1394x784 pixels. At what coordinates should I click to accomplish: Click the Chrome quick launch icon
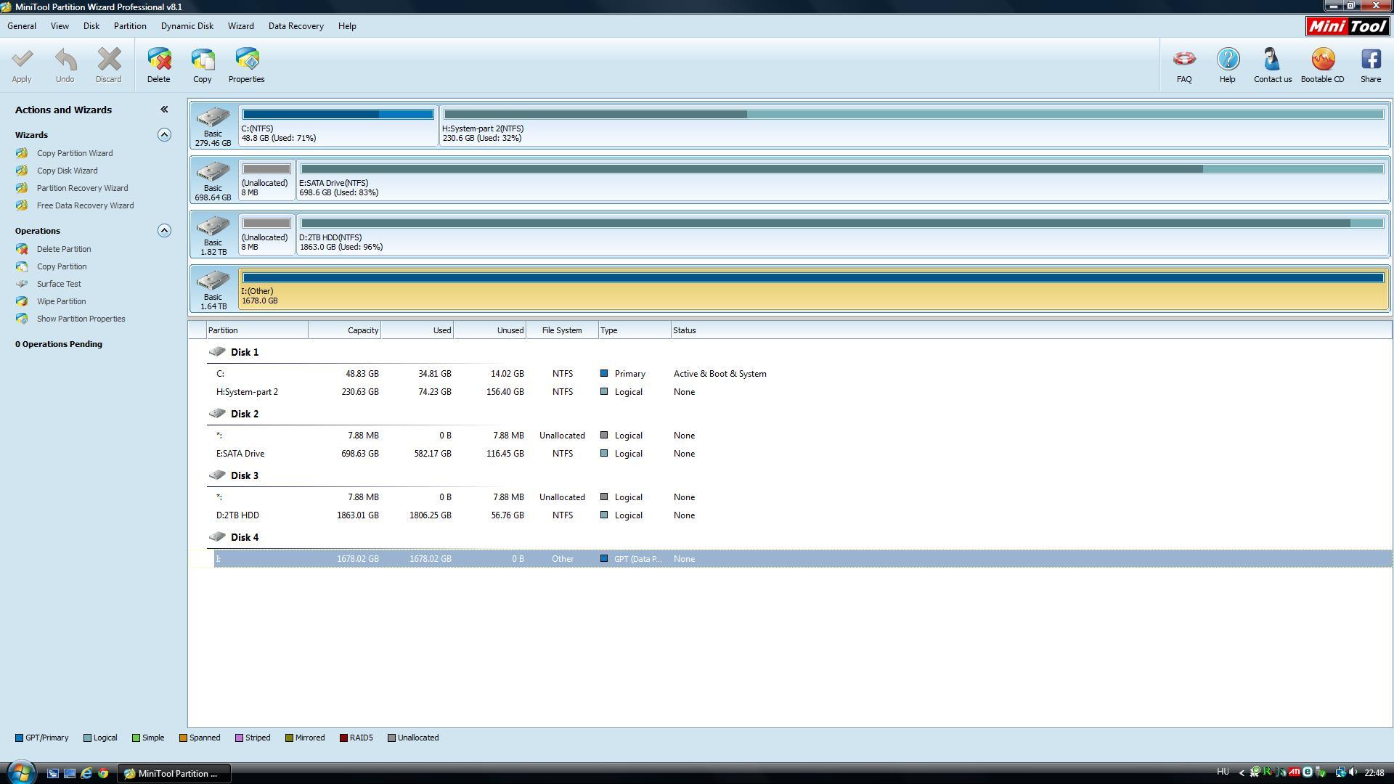pyautogui.click(x=103, y=774)
